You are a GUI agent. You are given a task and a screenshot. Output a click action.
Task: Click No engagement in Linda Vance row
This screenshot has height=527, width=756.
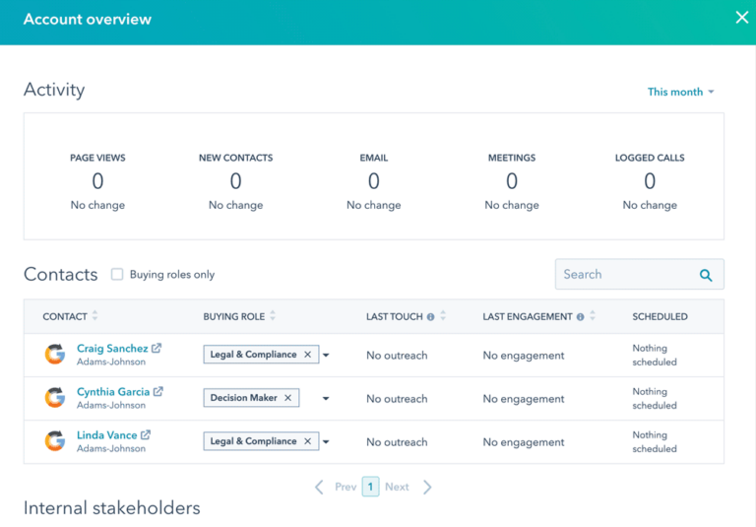[523, 442]
